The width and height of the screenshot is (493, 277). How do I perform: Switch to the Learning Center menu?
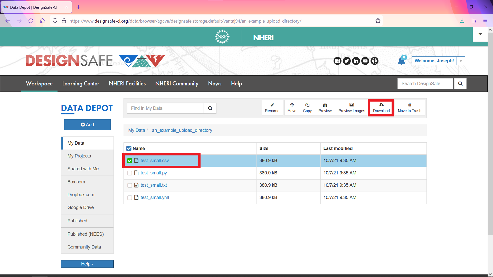[x=81, y=83]
